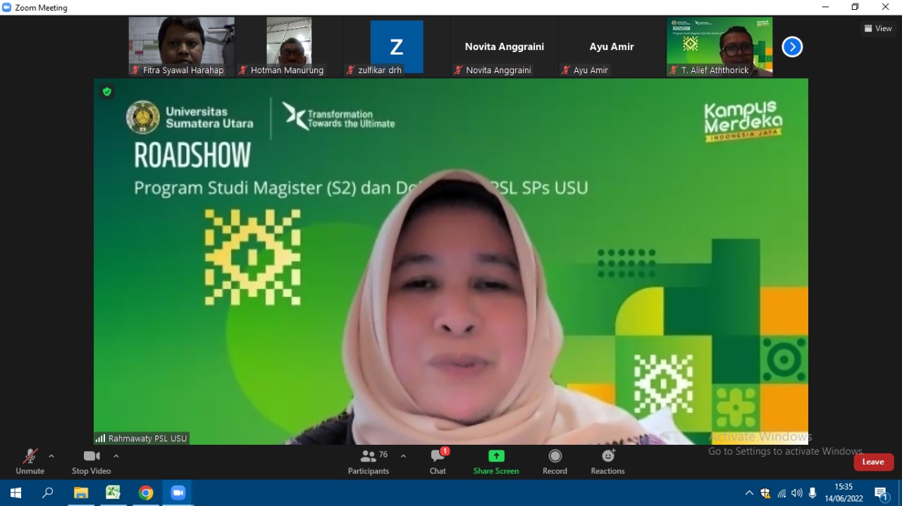
Task: Click muted mic icon on Hotman Manurung label
Action: tap(243, 70)
